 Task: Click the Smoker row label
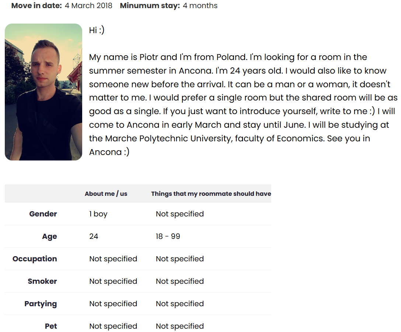[x=42, y=281]
